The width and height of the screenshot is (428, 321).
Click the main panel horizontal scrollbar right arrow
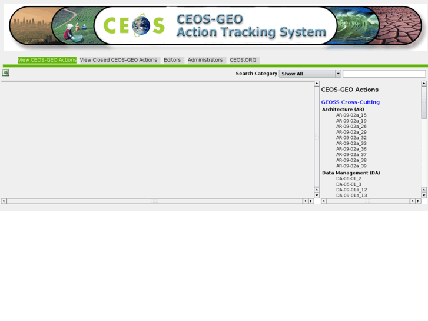click(x=311, y=201)
